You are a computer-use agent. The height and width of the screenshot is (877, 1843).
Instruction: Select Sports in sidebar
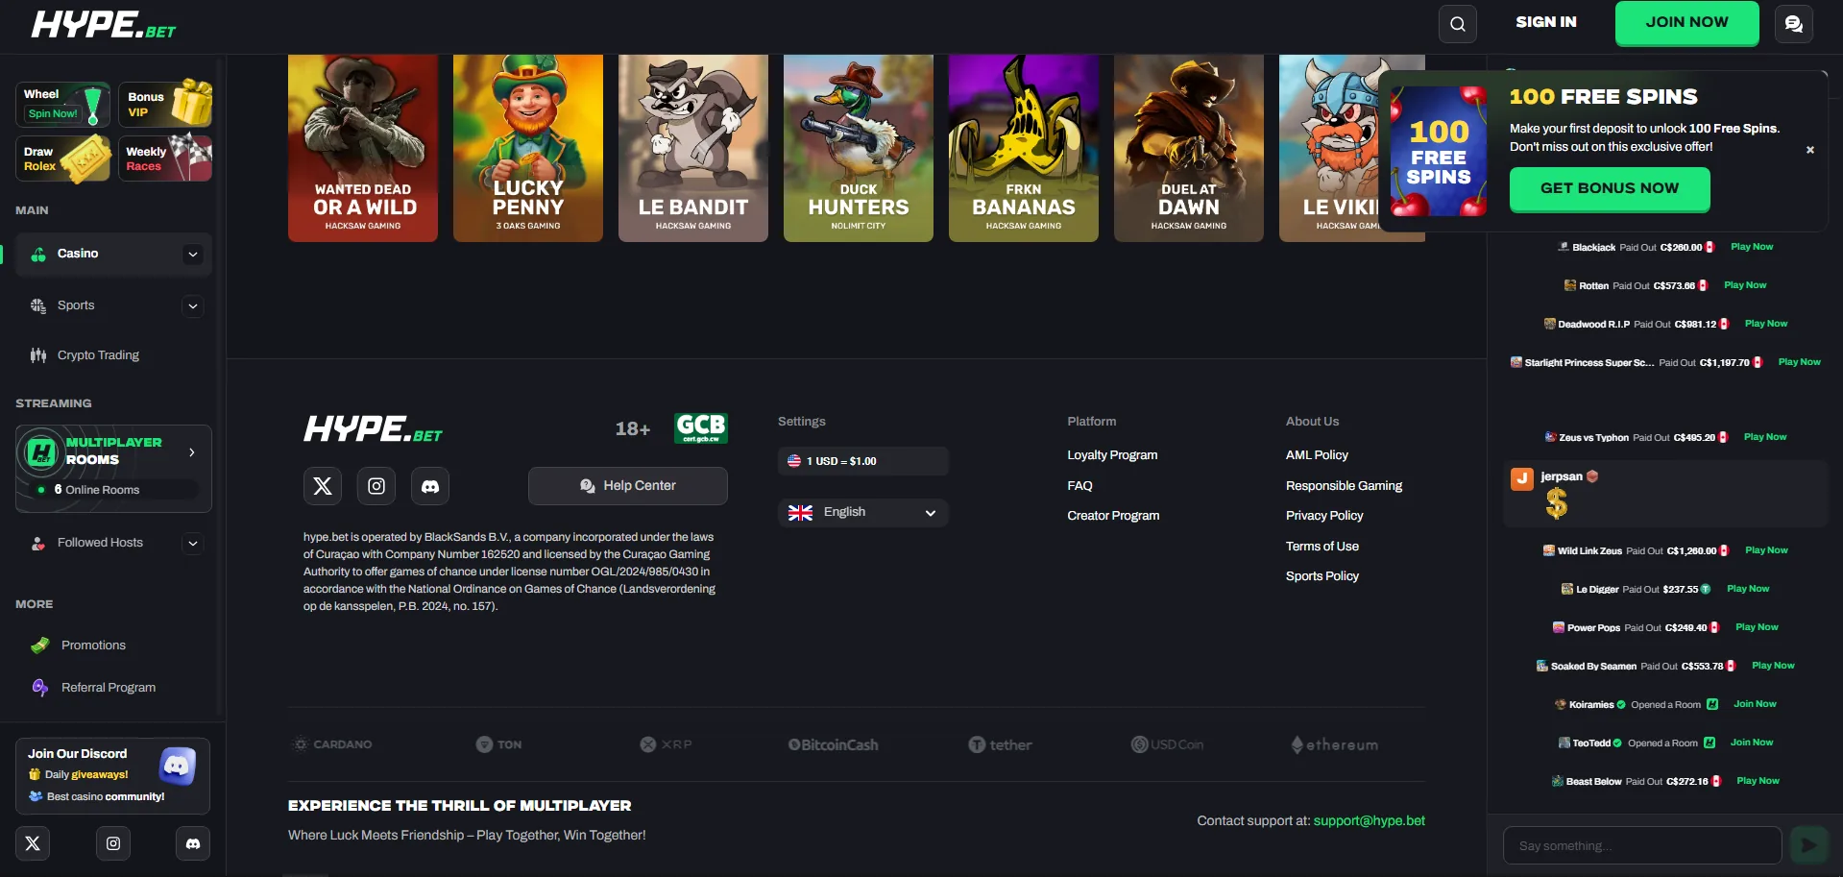[x=76, y=305]
